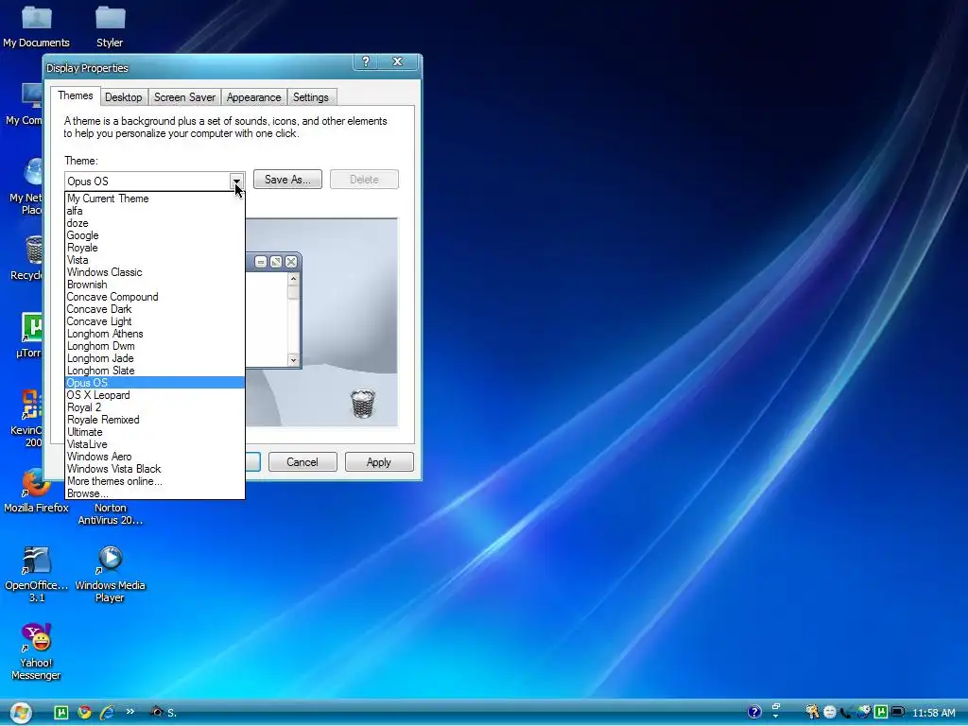Click the taskbar button labeled S.

point(165,713)
